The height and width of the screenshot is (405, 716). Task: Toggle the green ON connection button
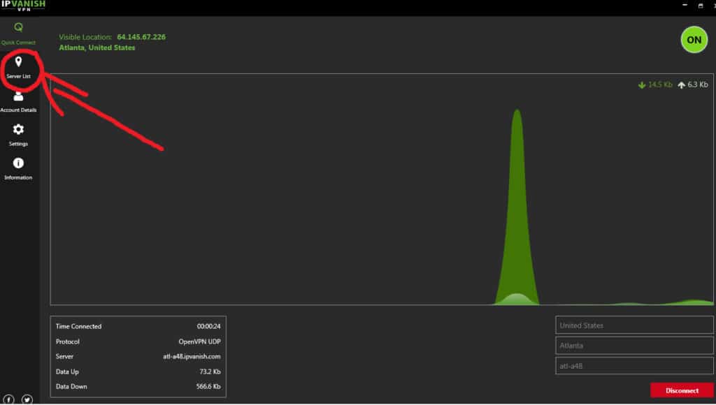694,40
